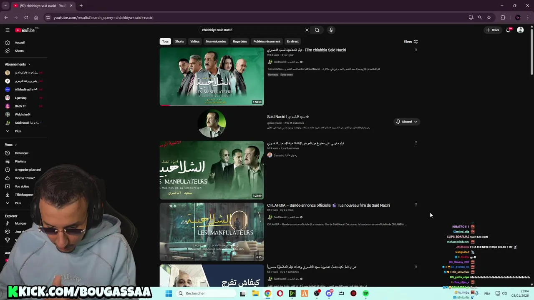This screenshot has height=300, width=534.
Task: Open Opera from the taskbar
Action: pyautogui.click(x=280, y=293)
